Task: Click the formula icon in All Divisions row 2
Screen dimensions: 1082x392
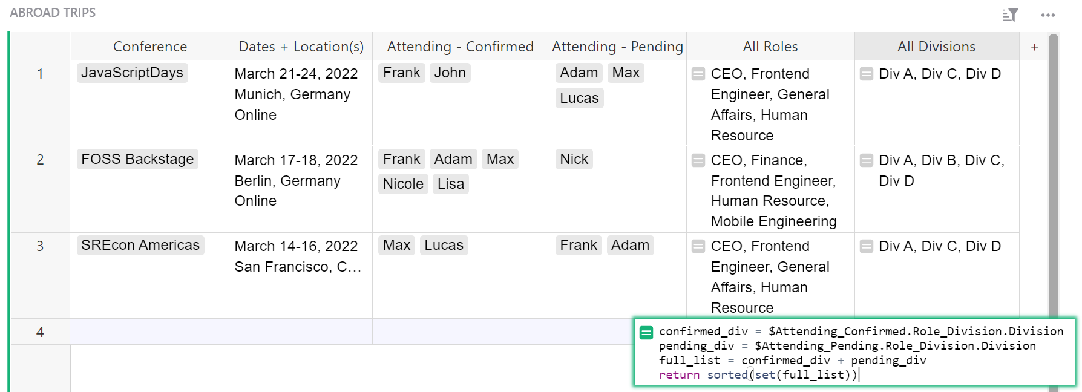Action: [867, 160]
